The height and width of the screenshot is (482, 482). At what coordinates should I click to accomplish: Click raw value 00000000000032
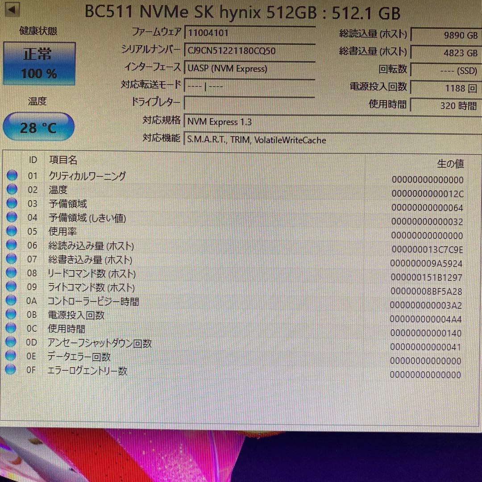(427, 221)
